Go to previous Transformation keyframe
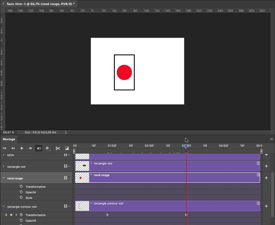Viewport: 275px width, 225px height. point(6,215)
